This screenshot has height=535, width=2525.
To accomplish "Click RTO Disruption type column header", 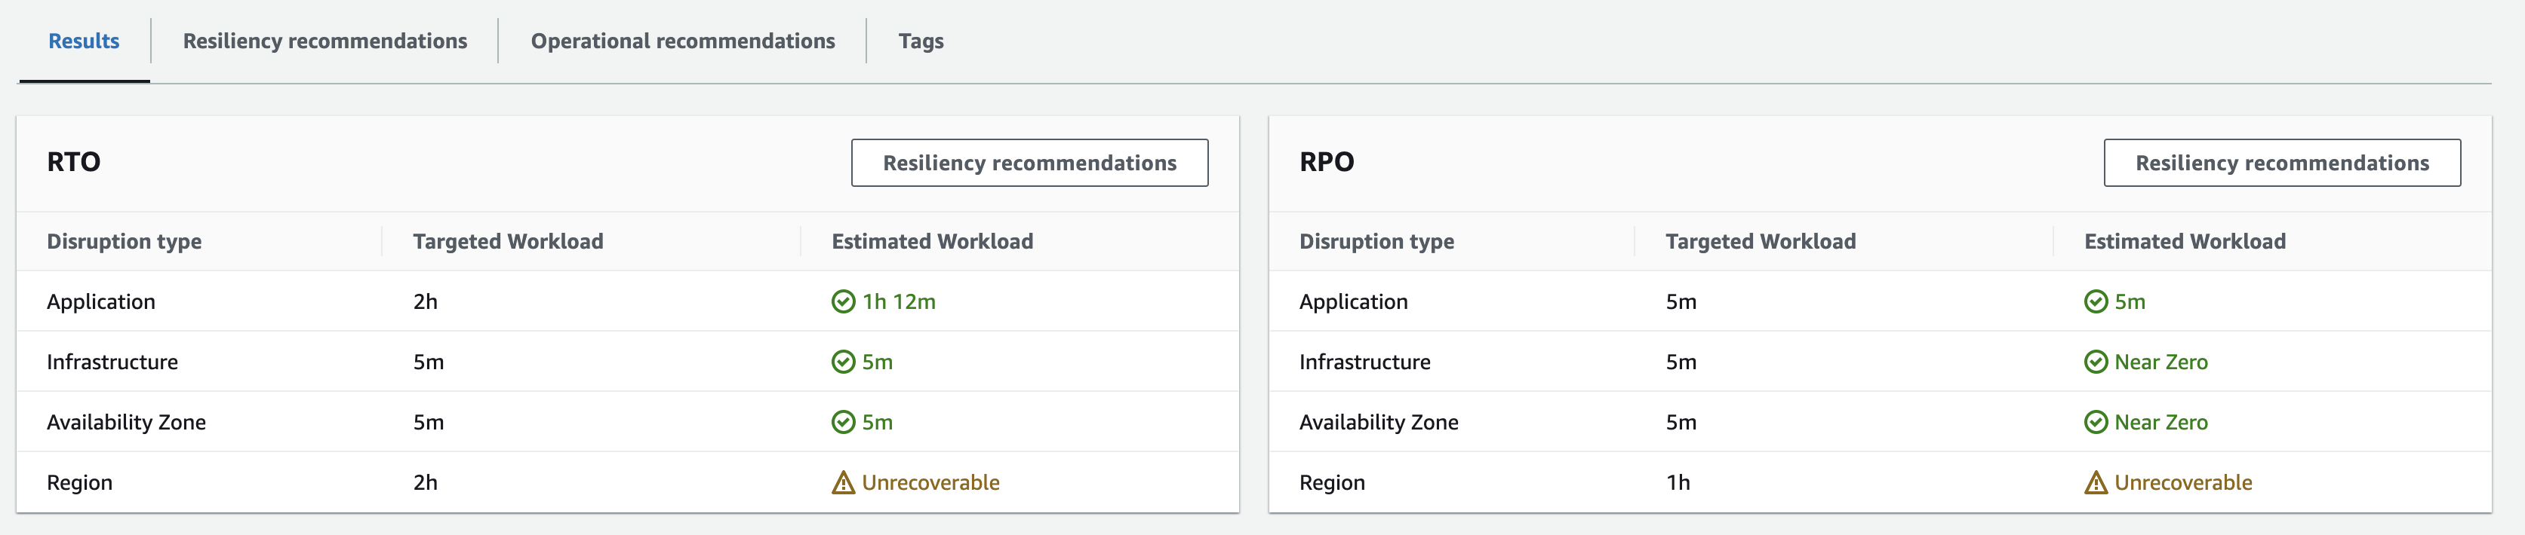I will (x=125, y=242).
